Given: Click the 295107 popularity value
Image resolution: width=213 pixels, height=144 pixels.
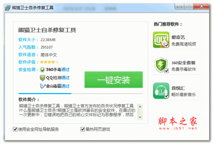Looking at the screenshot, I should [47, 47].
